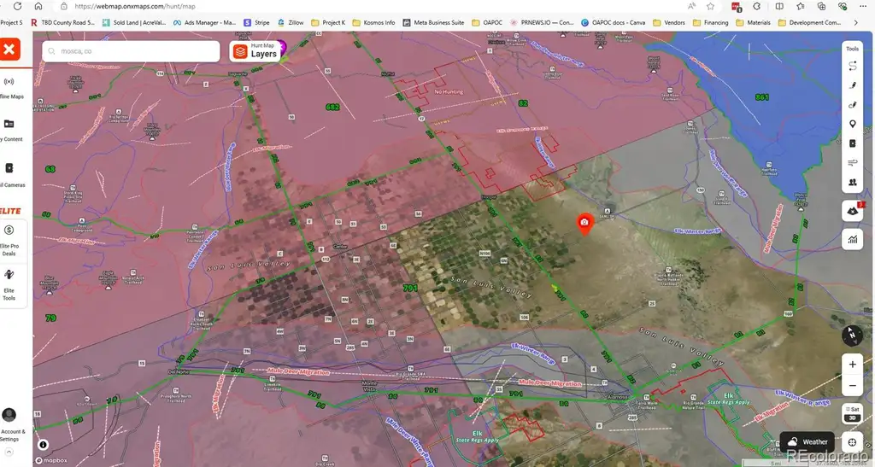
Task: Select the add waypoint pin tool
Action: pyautogui.click(x=852, y=124)
